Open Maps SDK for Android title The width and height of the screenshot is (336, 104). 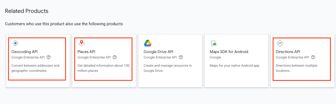click(229, 52)
